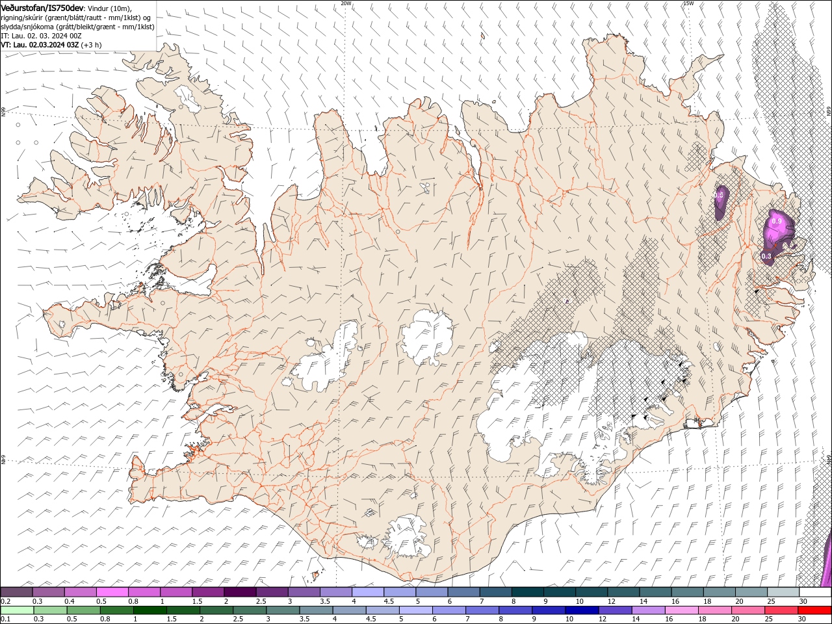
Task: Select the light grey 25 mm snow swatch
Action: click(783, 592)
